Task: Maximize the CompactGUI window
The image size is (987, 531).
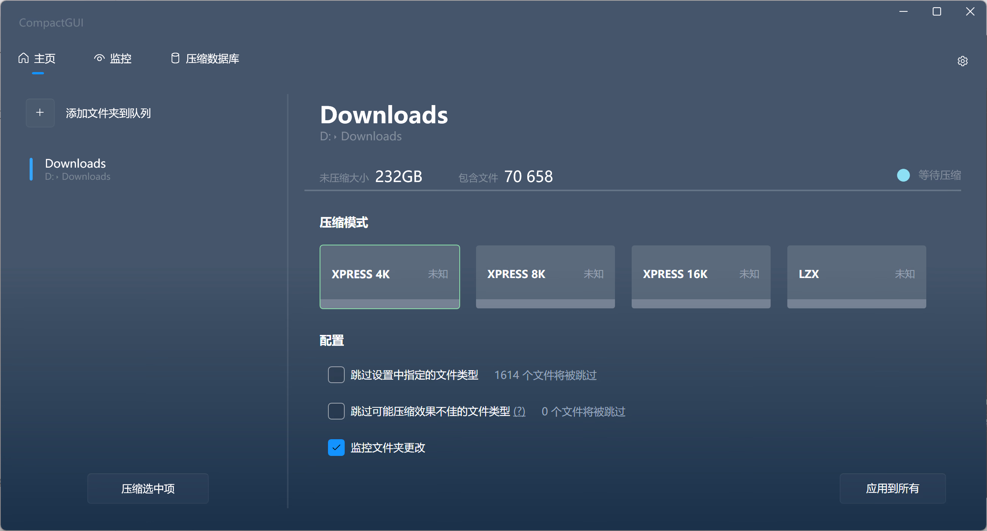Action: (x=937, y=11)
